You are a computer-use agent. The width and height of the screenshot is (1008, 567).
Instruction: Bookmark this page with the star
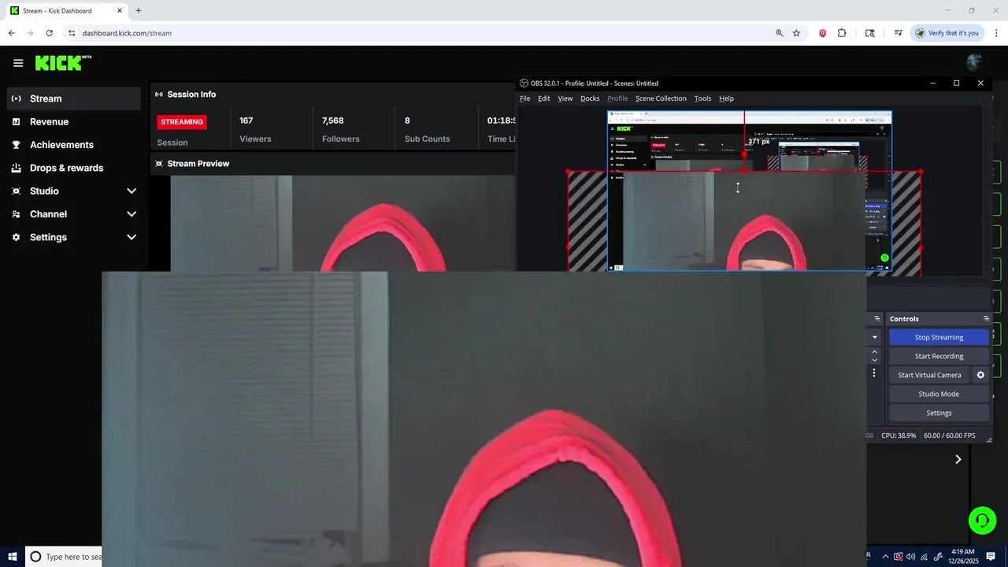pyautogui.click(x=796, y=33)
